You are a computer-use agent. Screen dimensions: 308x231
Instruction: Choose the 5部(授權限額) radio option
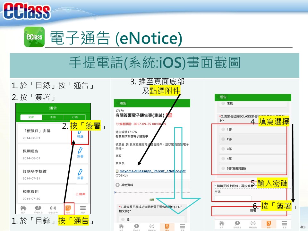pos(223,168)
